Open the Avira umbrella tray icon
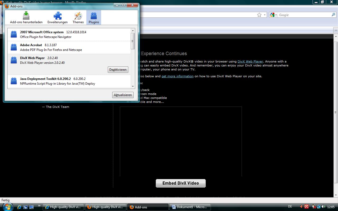Viewport: 338px width, 211px height. coord(307,207)
